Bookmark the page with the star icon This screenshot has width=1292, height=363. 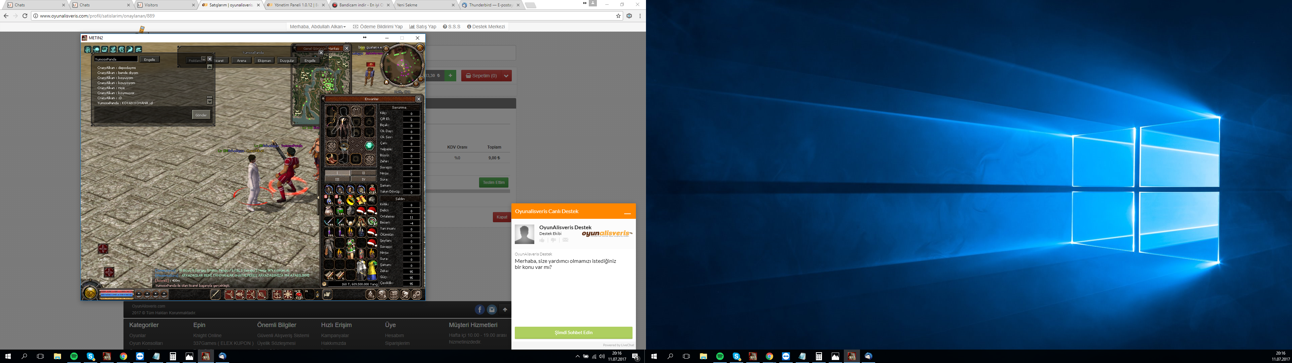point(618,16)
